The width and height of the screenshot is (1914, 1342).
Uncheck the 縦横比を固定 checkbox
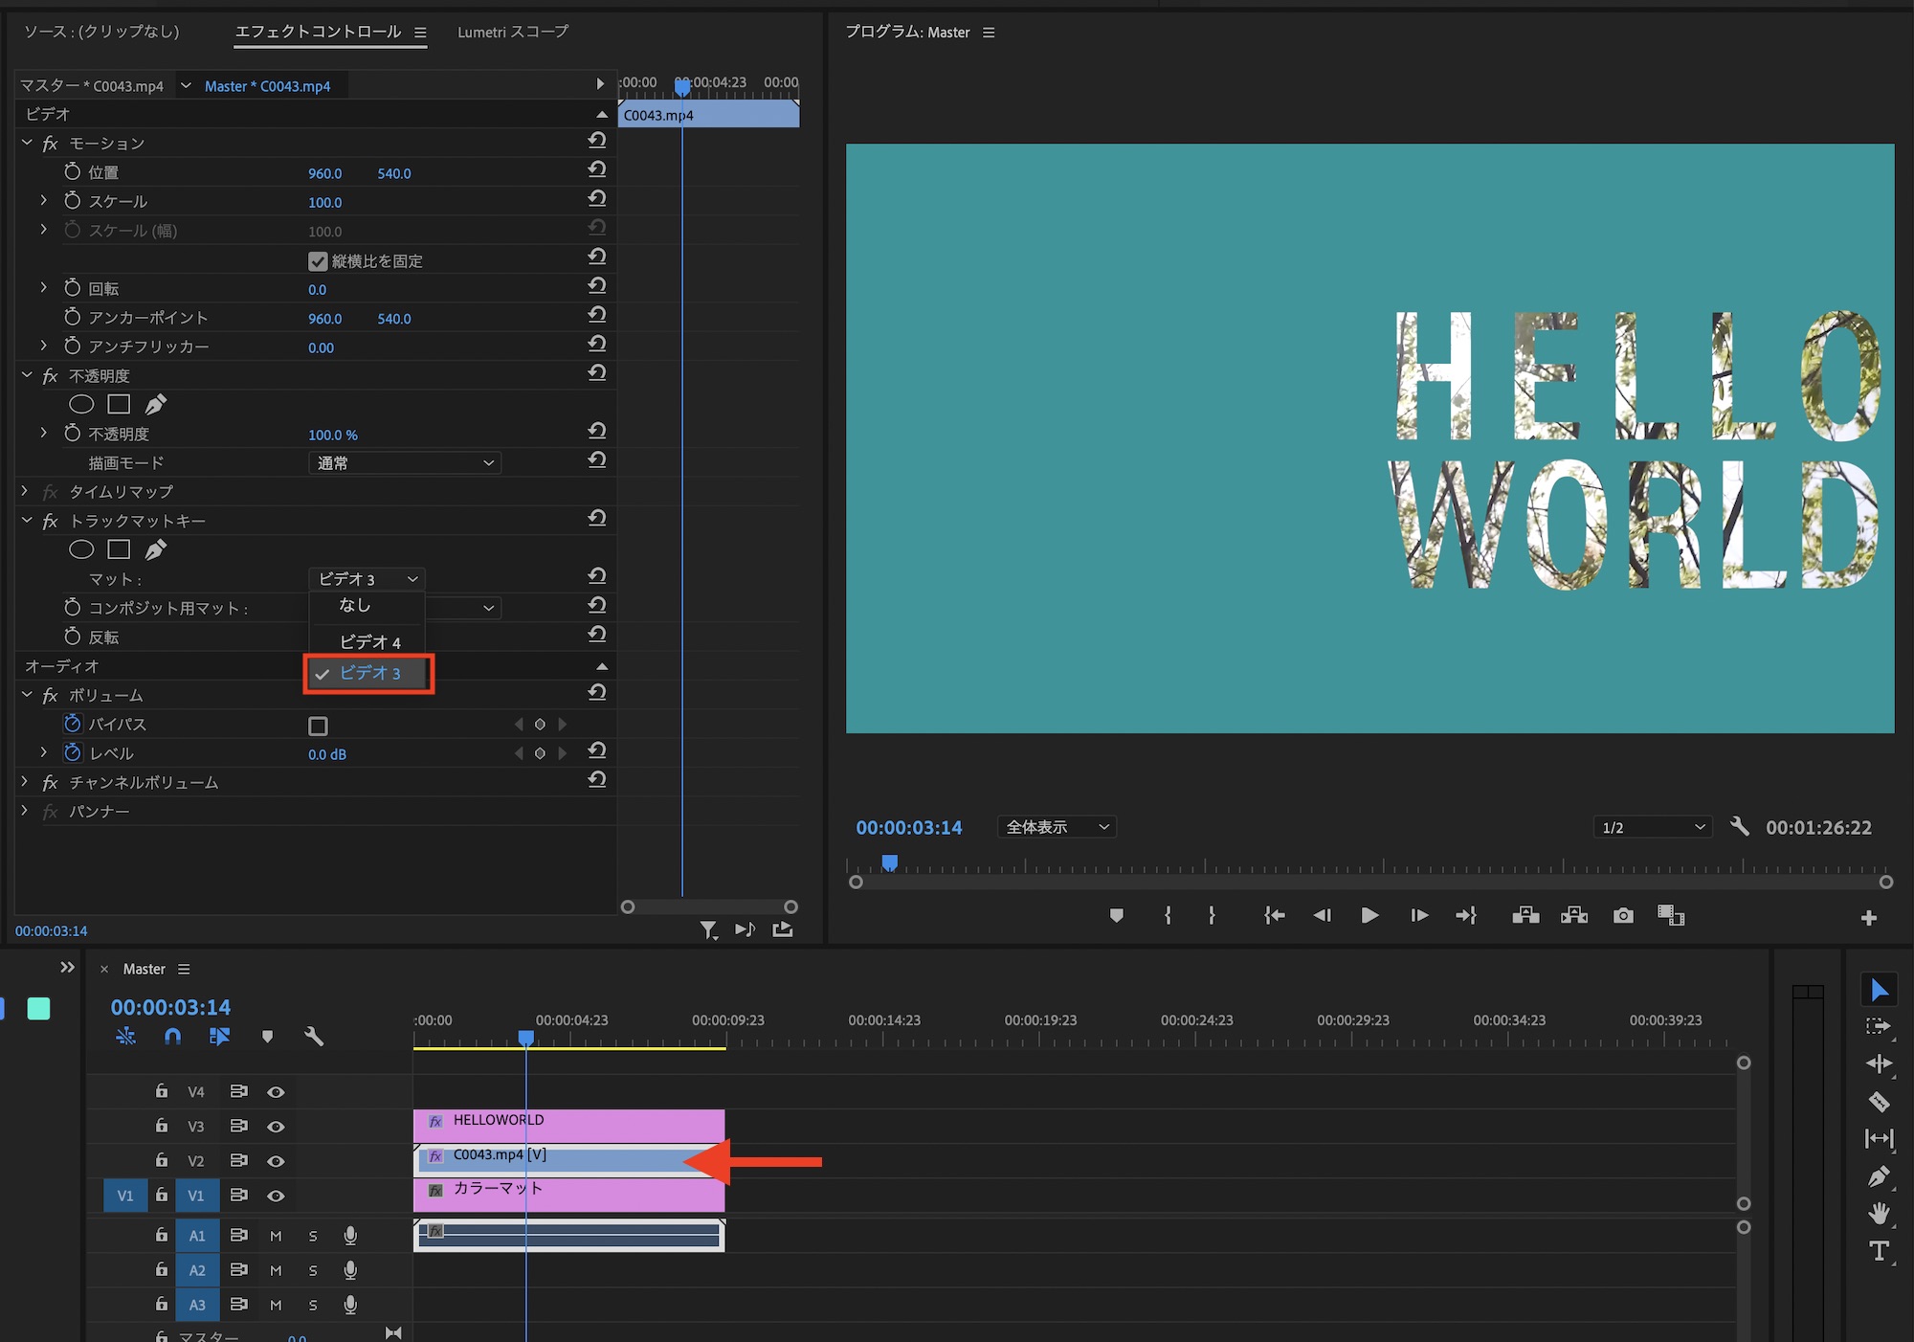(x=318, y=261)
